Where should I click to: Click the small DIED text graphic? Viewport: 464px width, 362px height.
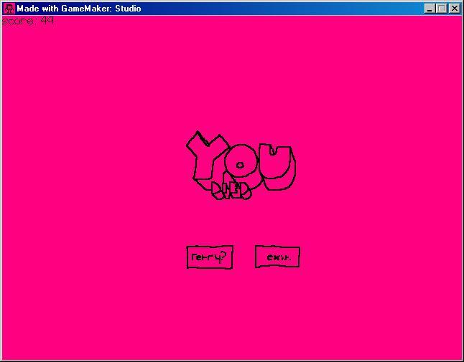pyautogui.click(x=231, y=191)
